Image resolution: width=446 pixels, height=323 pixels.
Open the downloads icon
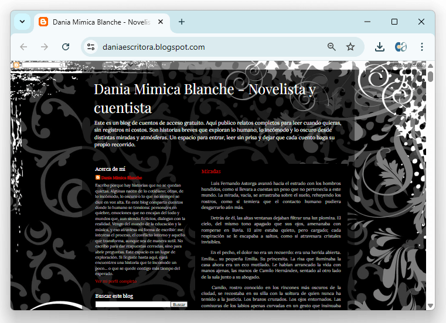coord(379,47)
